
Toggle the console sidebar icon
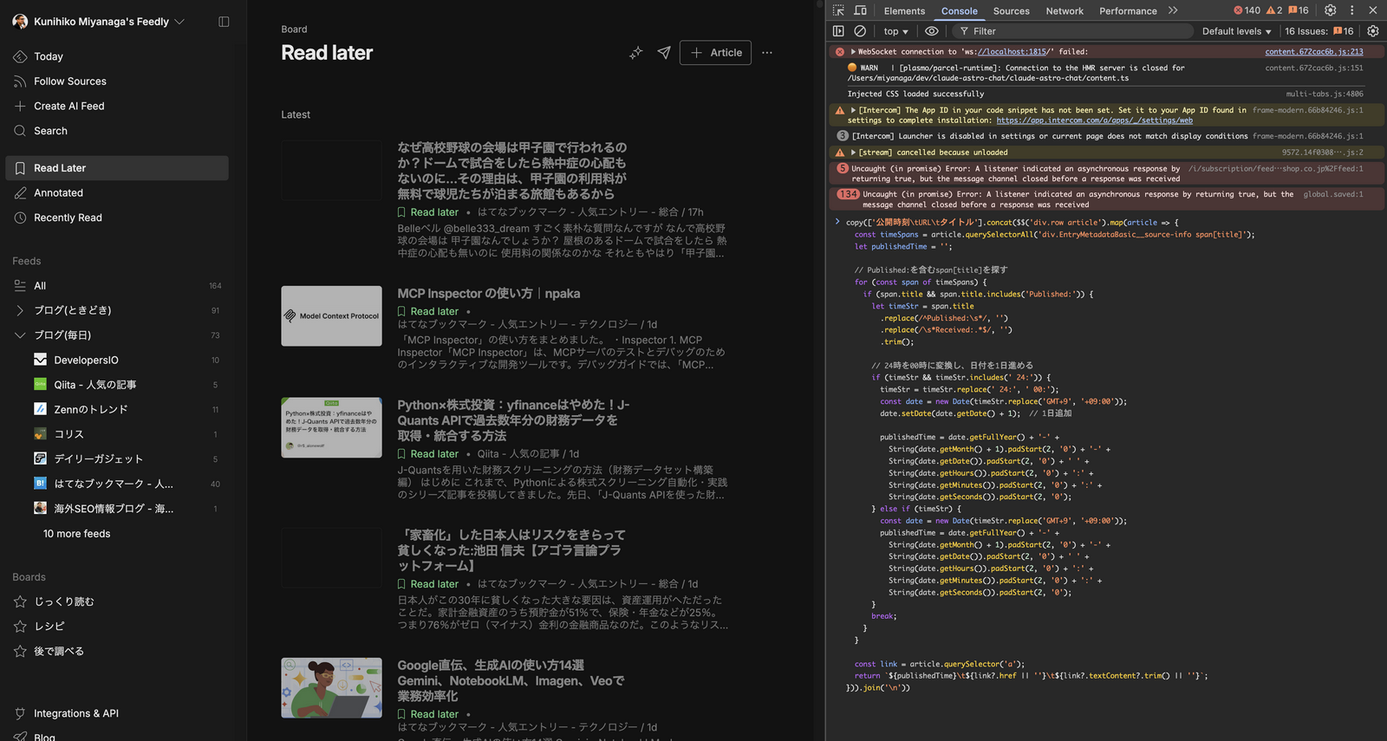click(838, 31)
